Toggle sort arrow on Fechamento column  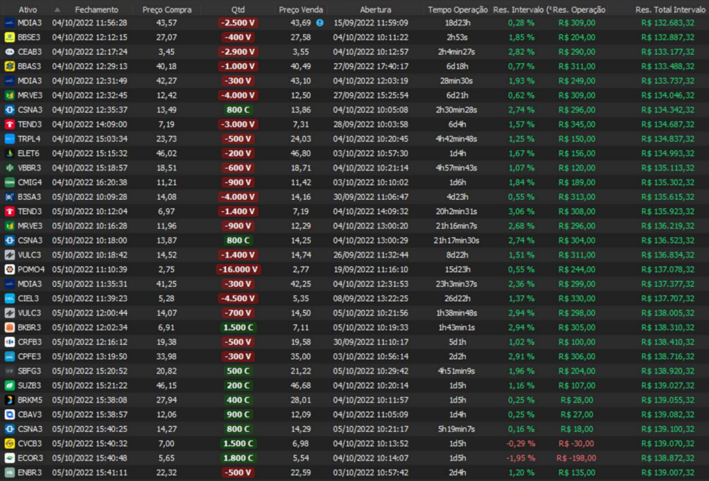58,10
